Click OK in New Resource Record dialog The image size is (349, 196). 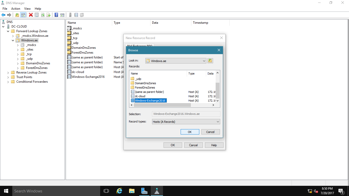click(x=173, y=145)
